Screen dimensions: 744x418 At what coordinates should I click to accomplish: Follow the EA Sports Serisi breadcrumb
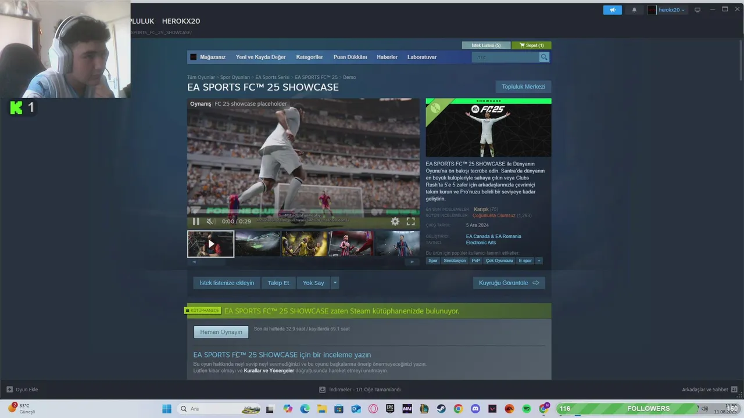pyautogui.click(x=272, y=77)
